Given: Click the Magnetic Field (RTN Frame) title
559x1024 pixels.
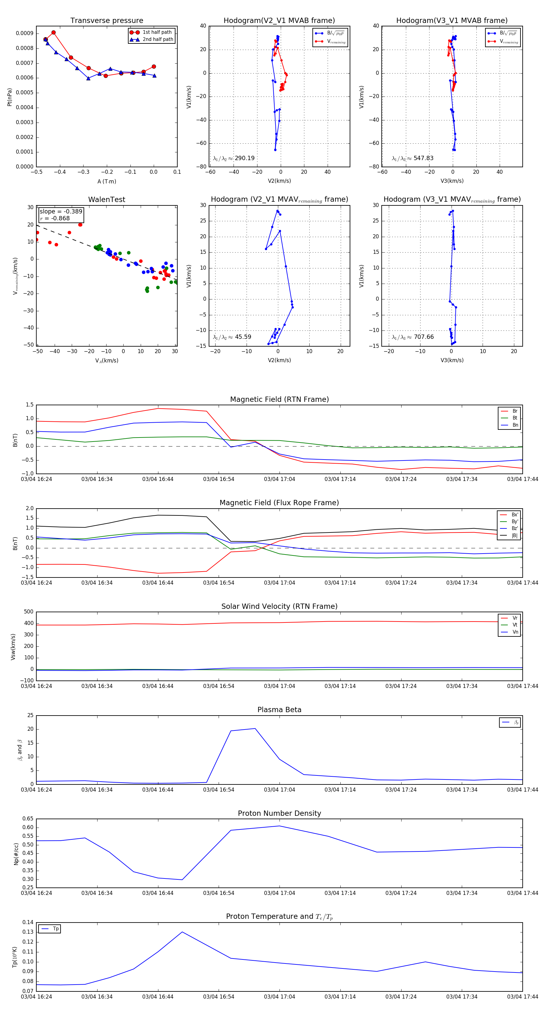Looking at the screenshot, I should (279, 399).
